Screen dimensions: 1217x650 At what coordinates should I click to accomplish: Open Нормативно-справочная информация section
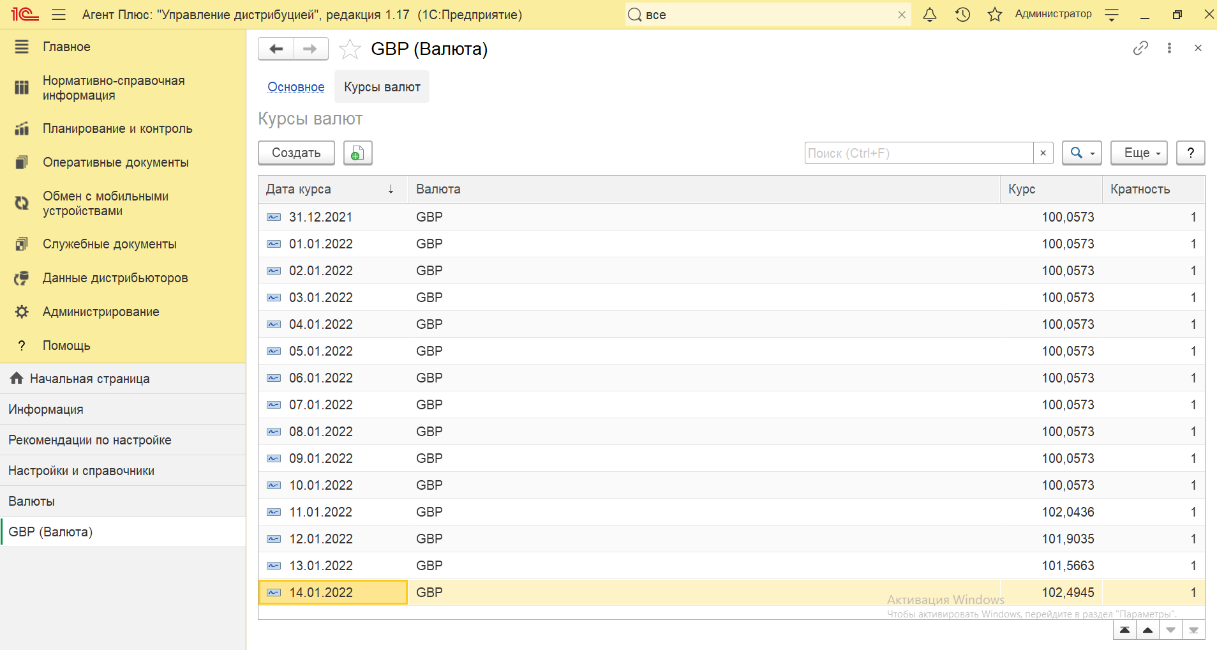[114, 88]
